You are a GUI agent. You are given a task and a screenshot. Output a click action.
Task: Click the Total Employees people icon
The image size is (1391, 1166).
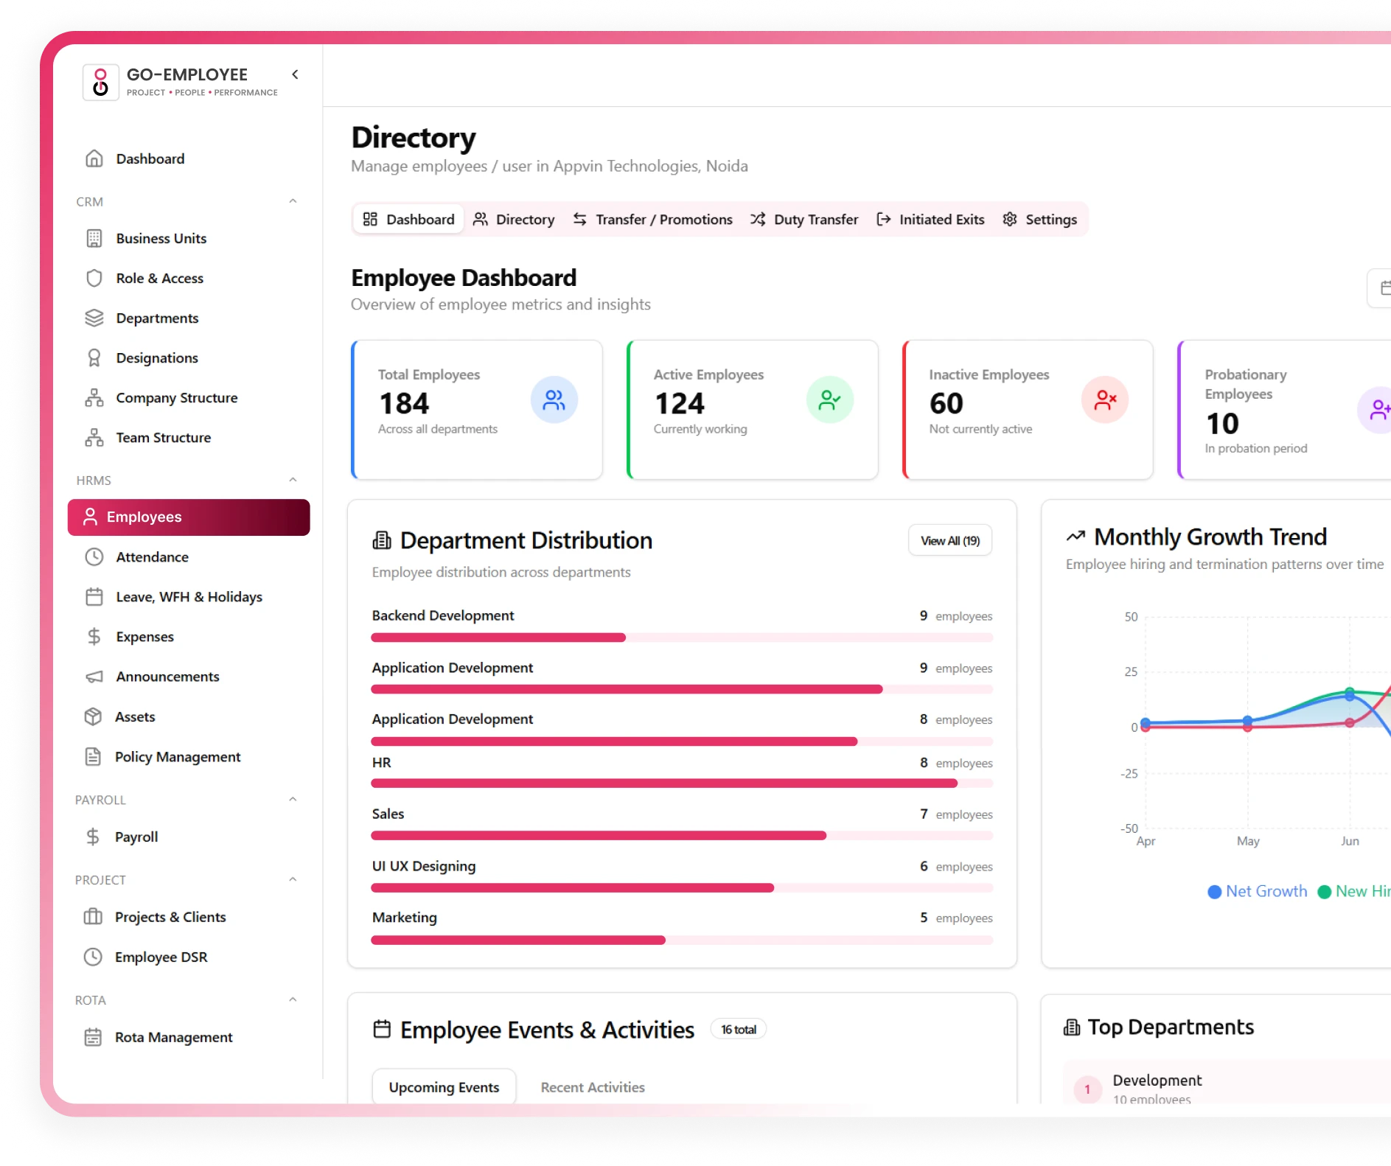point(554,400)
